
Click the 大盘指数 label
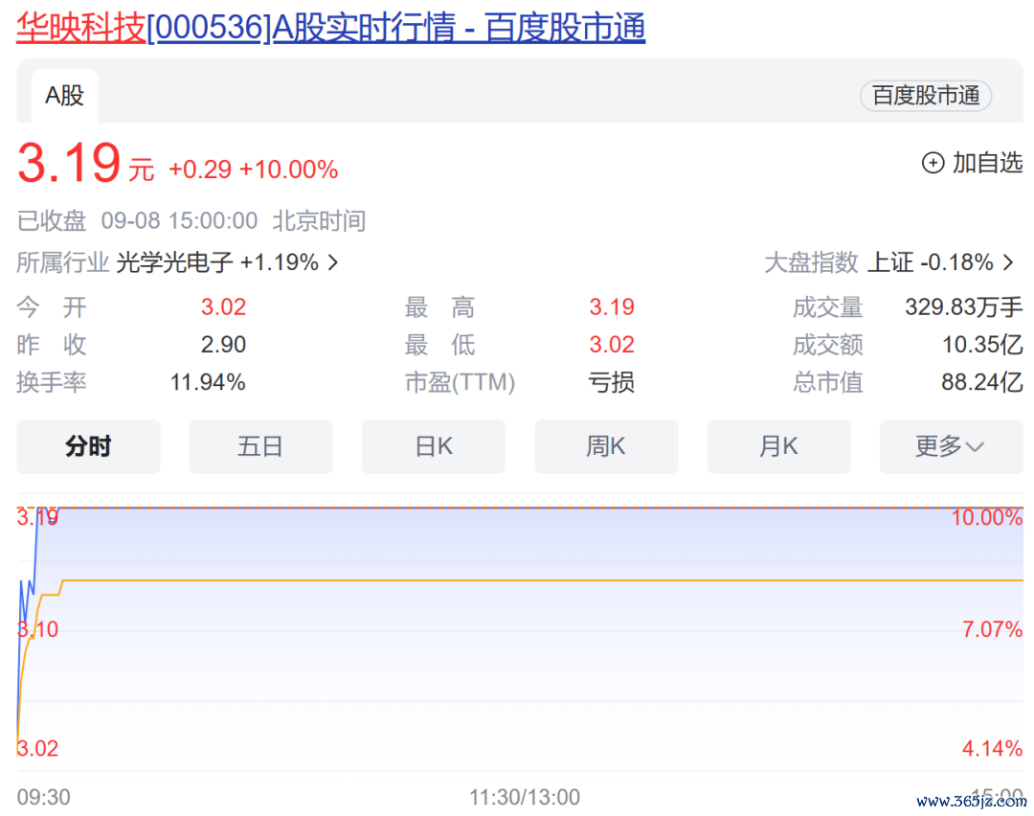tap(811, 262)
